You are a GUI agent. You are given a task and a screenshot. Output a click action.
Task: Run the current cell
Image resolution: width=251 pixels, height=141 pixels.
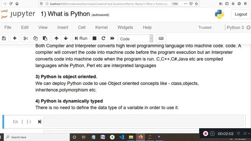[81, 38]
